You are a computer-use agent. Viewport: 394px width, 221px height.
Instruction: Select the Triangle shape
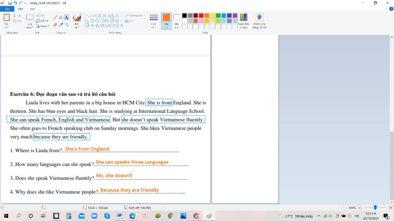click(117, 16)
